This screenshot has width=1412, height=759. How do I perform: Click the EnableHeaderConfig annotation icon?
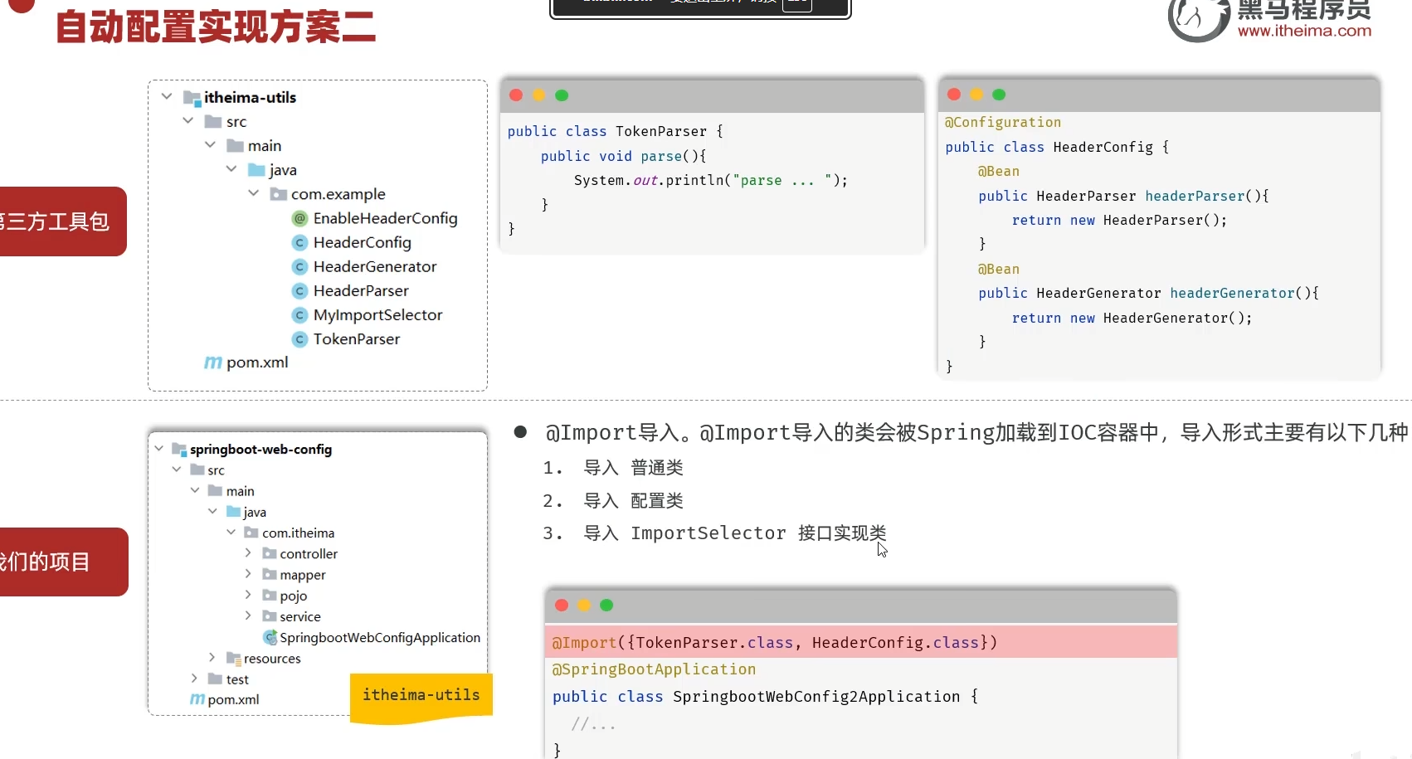click(300, 218)
